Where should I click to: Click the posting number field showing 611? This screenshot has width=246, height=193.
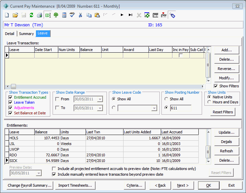(180, 108)
